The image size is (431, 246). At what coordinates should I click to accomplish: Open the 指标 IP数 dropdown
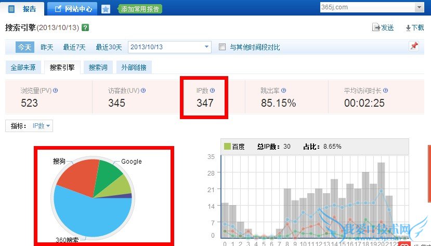tap(41, 126)
